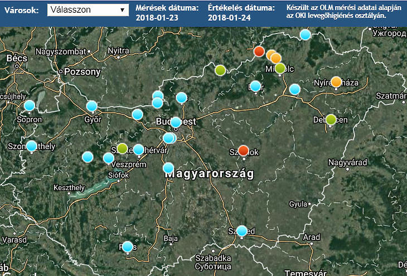Click the Szabadka city label
The width and height of the screenshot is (407, 276).
[213, 258]
